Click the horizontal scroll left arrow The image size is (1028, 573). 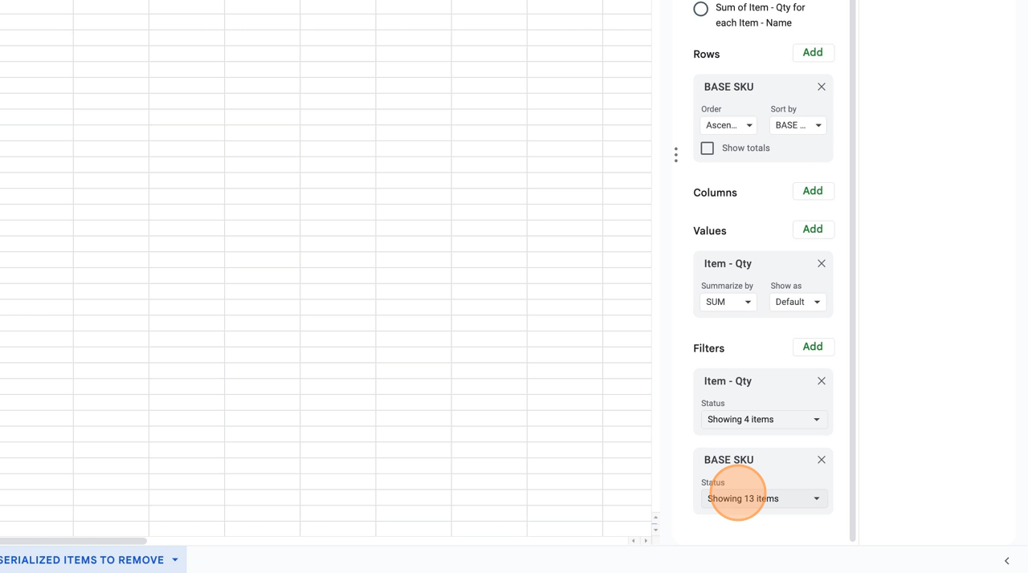point(634,541)
